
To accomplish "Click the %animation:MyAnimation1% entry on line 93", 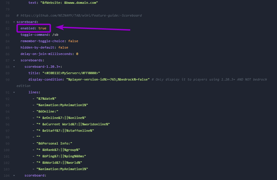I will (61, 105).
